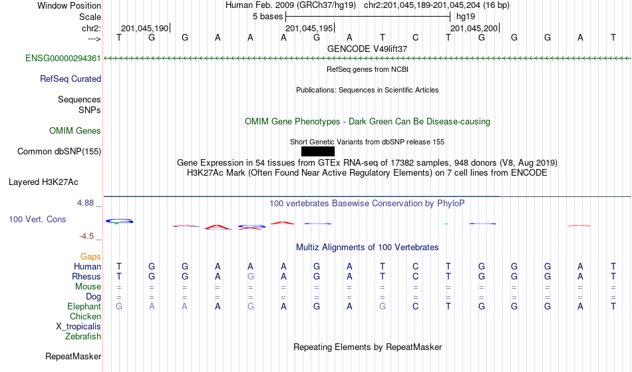Click the 100 vertebrates Basewise Conservation title
Screen dimensions: 632x372
point(367,204)
